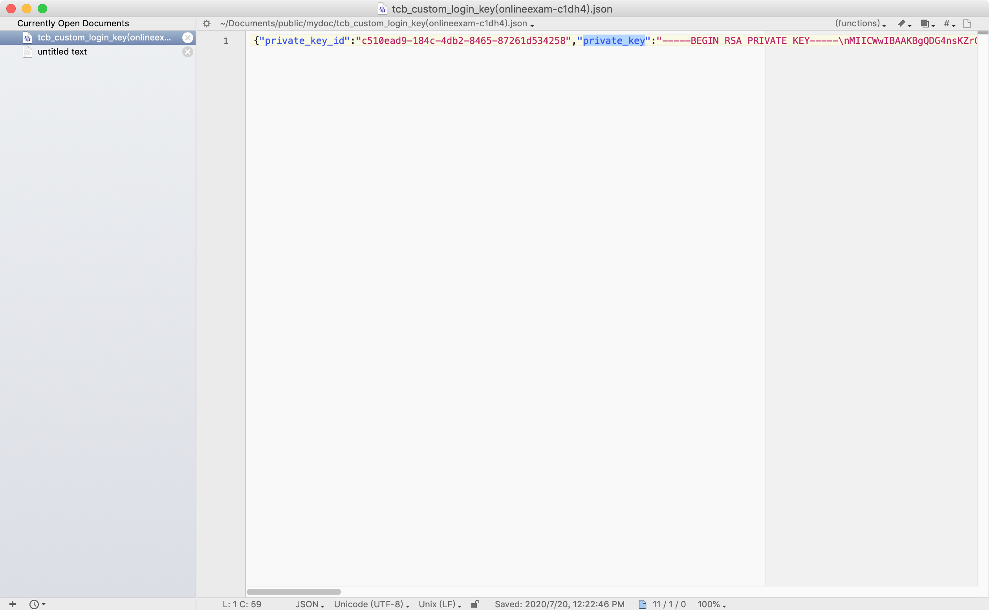Select tcb_custom_login_key document in sidebar
This screenshot has height=610, width=989.
pyautogui.click(x=104, y=38)
